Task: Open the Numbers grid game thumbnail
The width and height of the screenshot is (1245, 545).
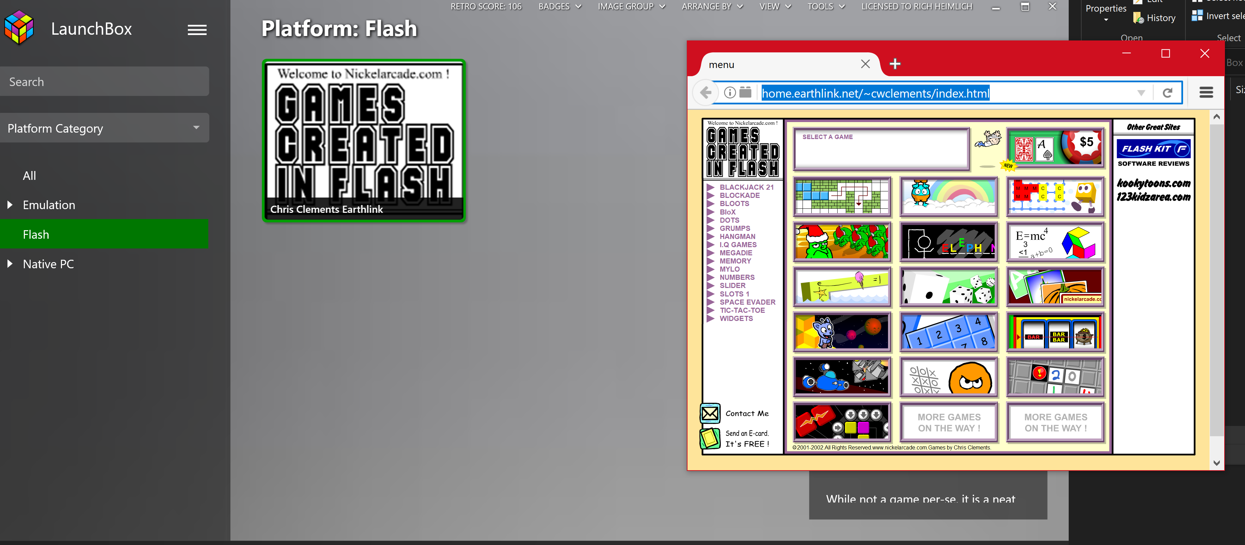Action: [x=1055, y=376]
